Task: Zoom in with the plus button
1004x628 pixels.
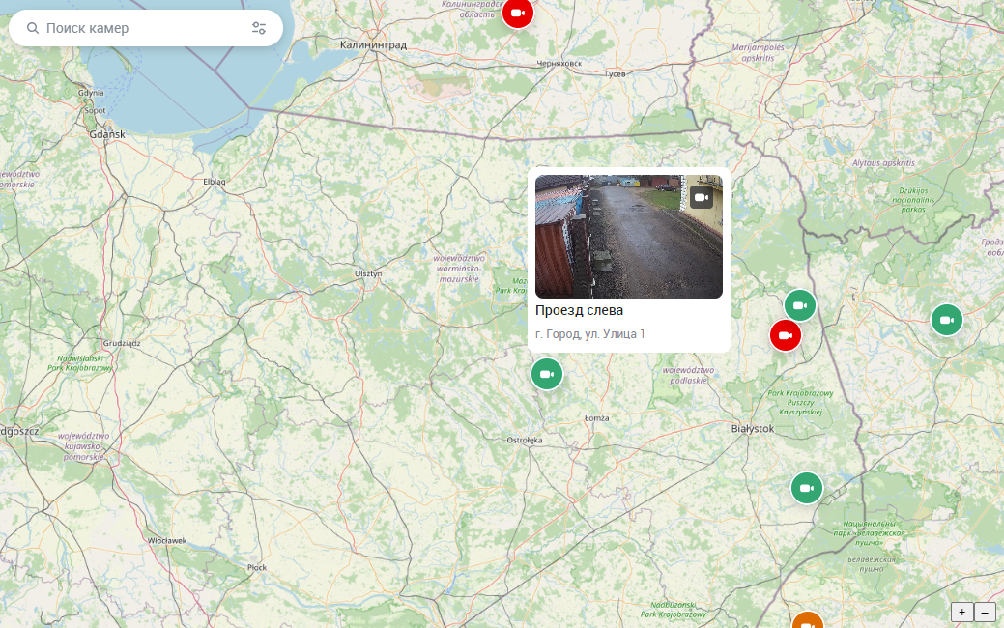Action: click(x=961, y=612)
